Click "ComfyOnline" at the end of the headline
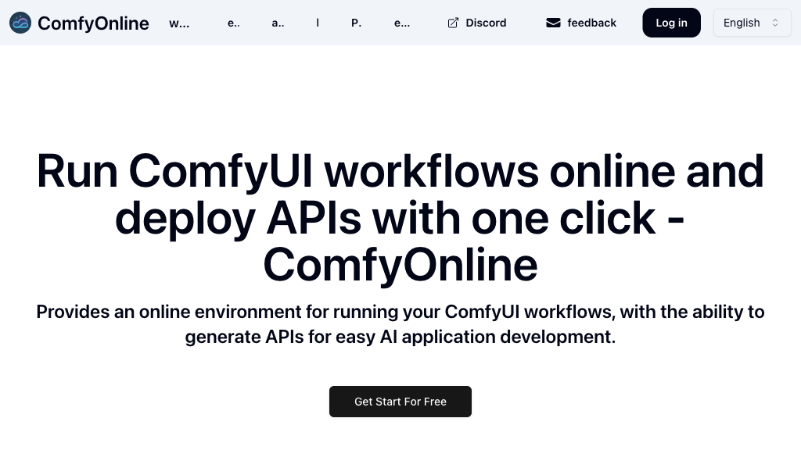The width and height of the screenshot is (801, 450). click(400, 265)
